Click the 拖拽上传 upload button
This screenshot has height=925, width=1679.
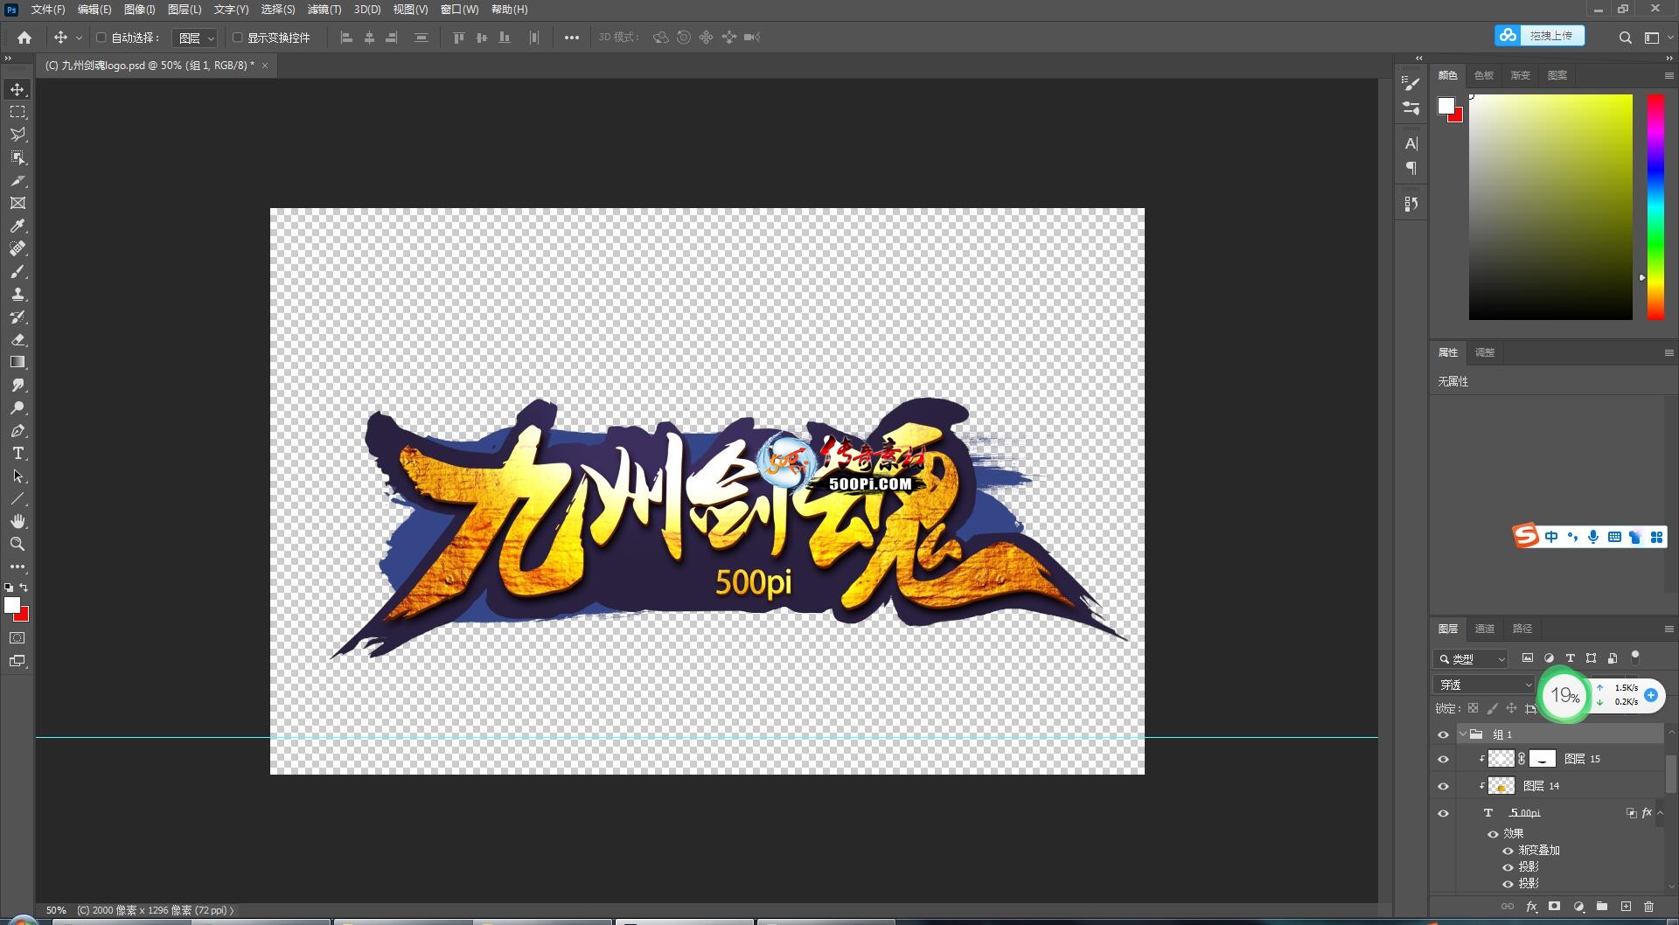pos(1539,36)
